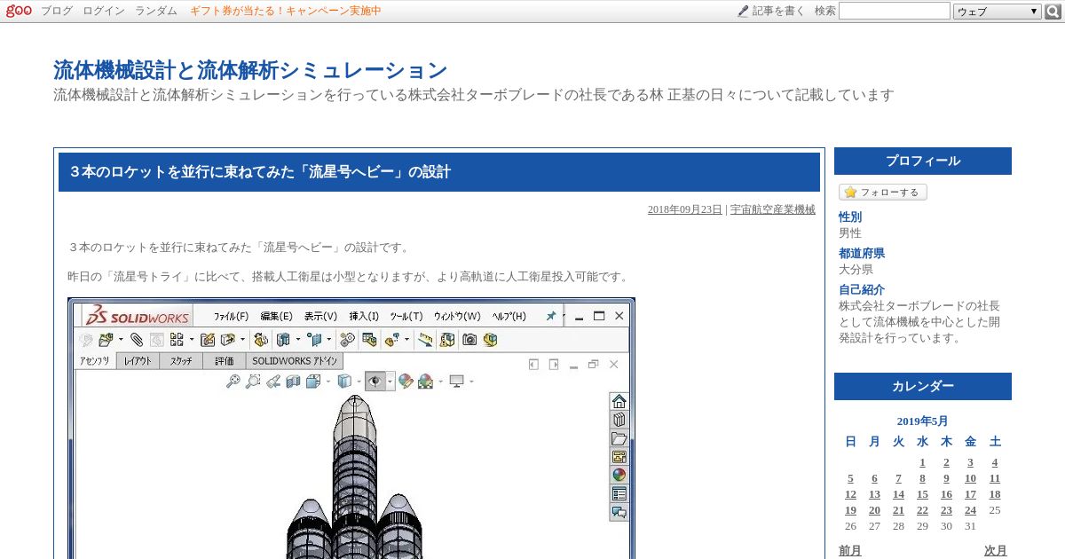Open calendar date 21
Screen dimensions: 1065x559
(898, 510)
